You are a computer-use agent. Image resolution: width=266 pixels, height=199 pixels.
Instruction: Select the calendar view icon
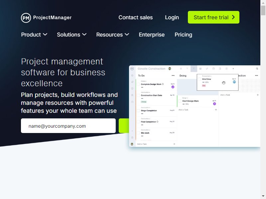213,69
